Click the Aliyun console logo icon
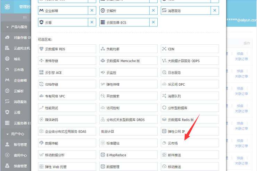This screenshot has height=171, width=257. [7, 7]
